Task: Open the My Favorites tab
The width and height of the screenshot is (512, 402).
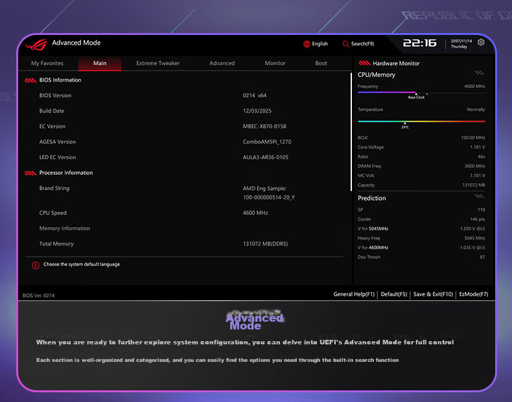Action: pyautogui.click(x=47, y=63)
